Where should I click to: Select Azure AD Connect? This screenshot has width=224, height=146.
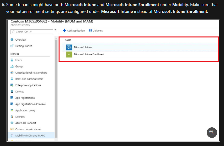tap(26, 123)
